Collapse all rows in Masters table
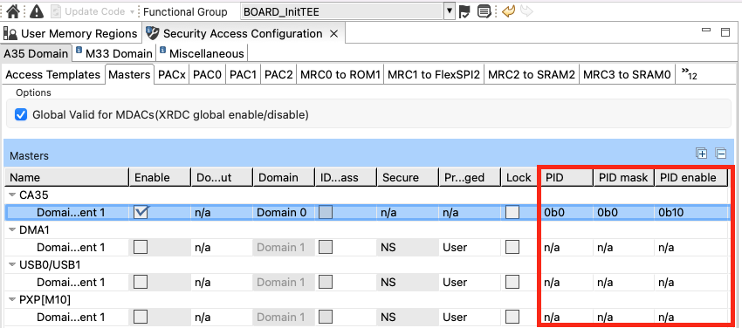The height and width of the screenshot is (328, 742). [x=721, y=153]
